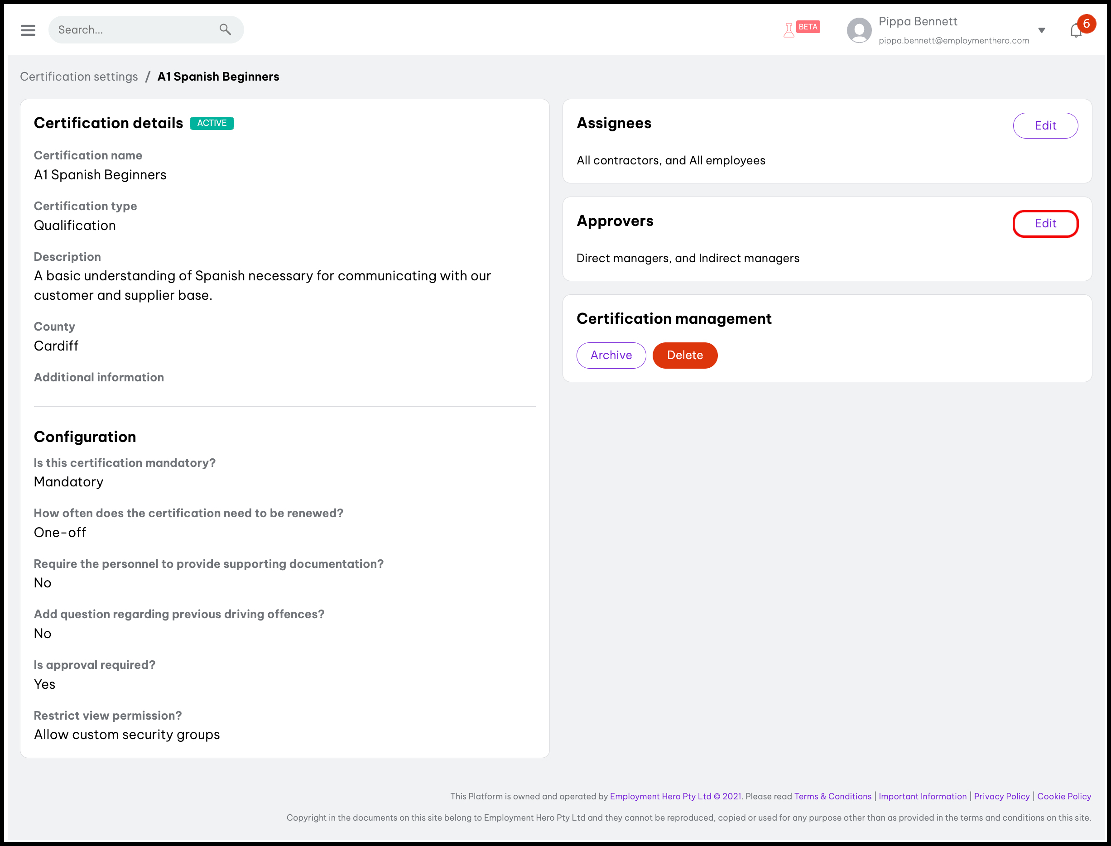Delete the A1 Spanish Beginners certification

pyautogui.click(x=684, y=355)
